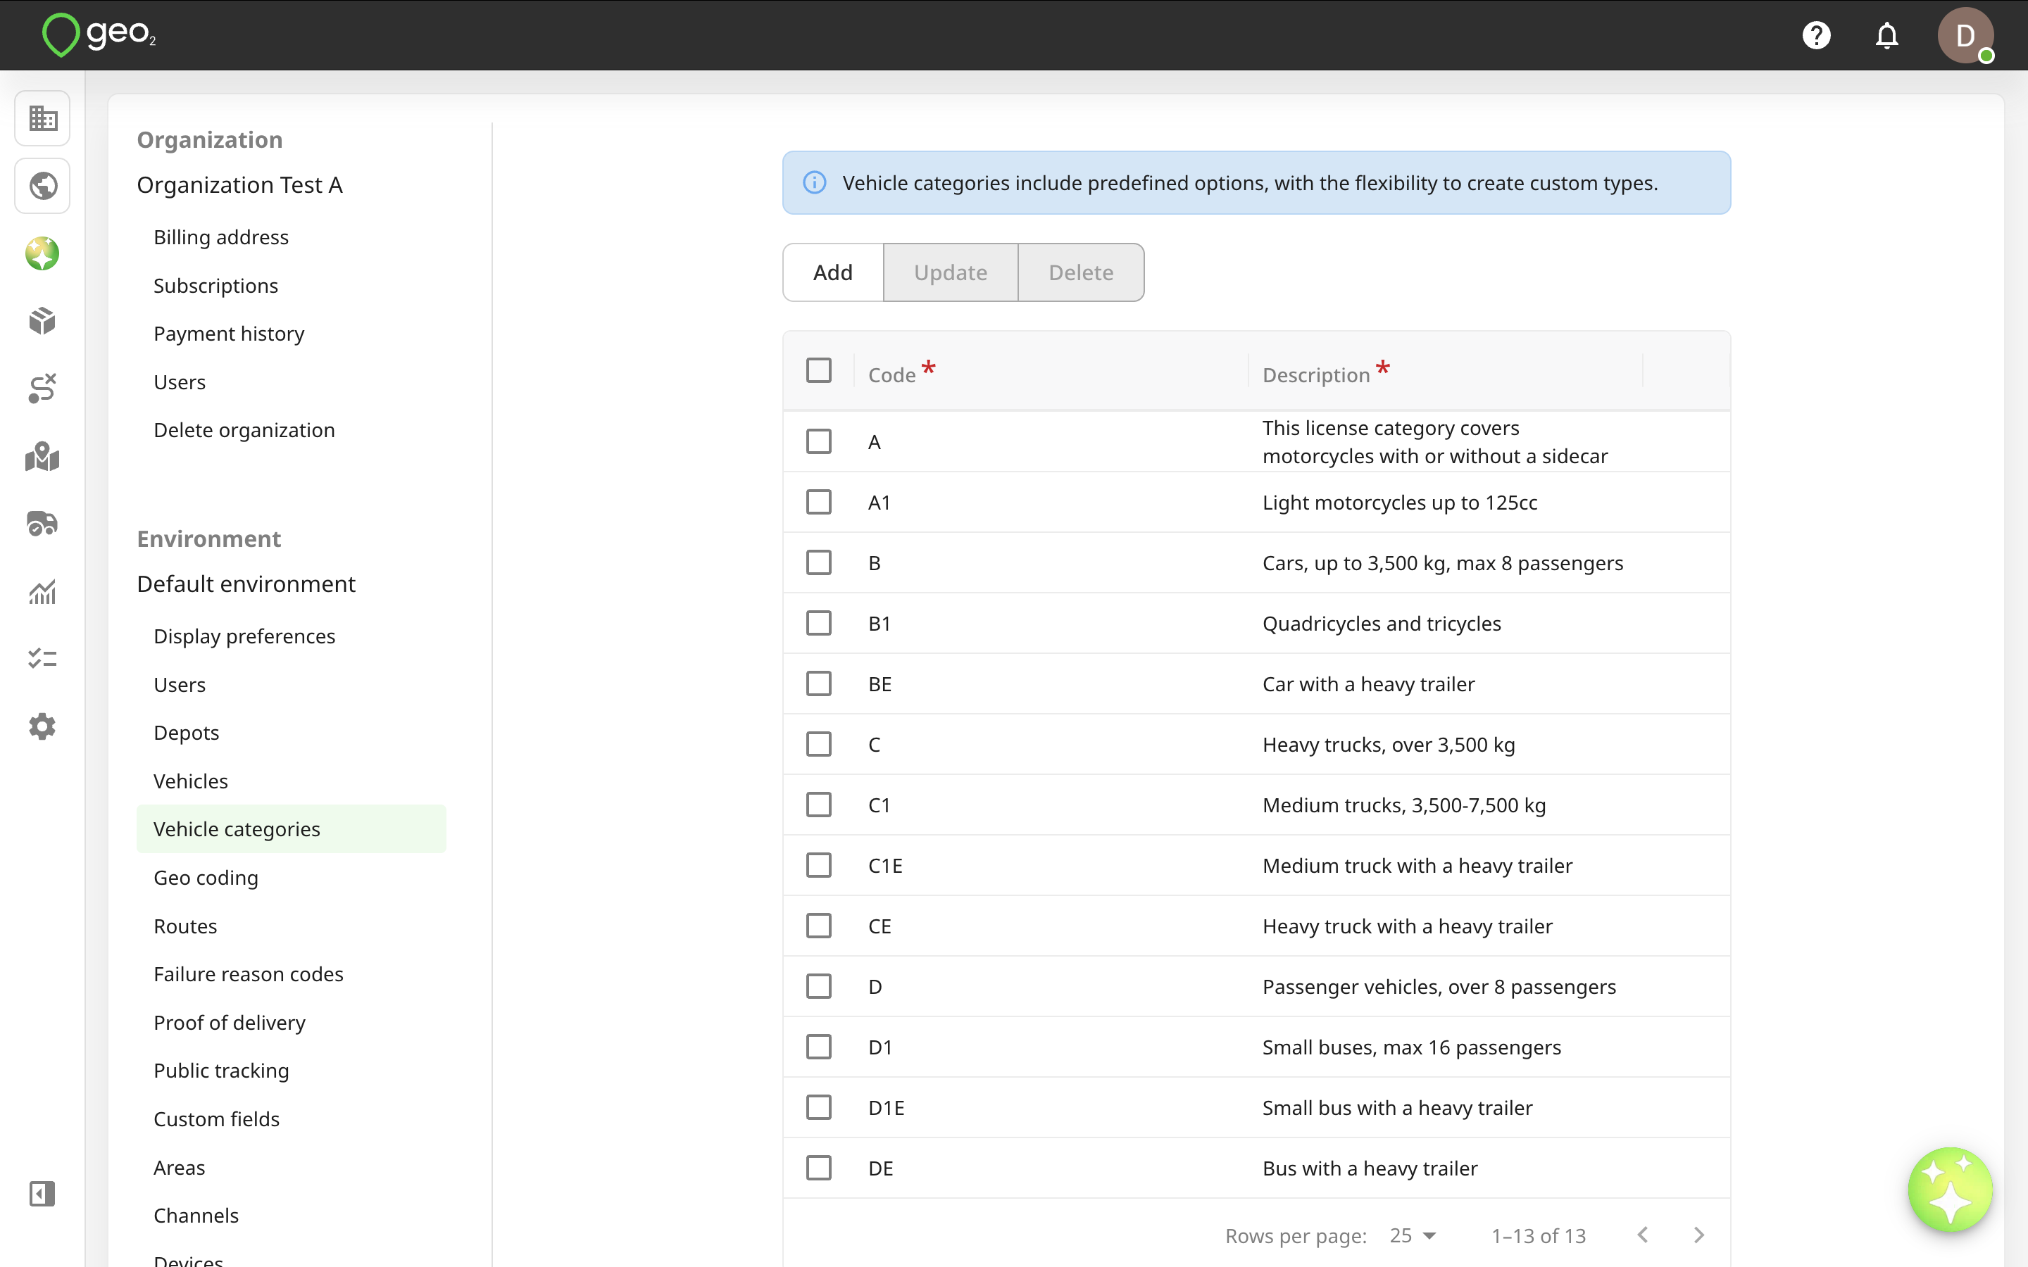This screenshot has width=2028, height=1267.
Task: Click the Add button
Action: [x=832, y=272]
